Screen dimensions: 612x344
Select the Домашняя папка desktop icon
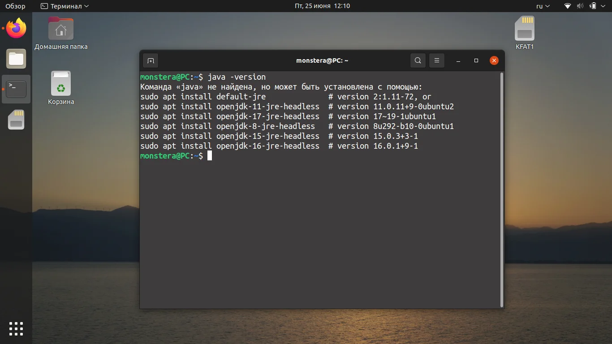pyautogui.click(x=61, y=33)
